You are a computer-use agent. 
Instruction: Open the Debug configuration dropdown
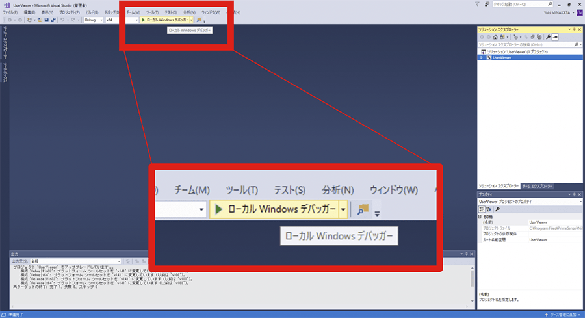[x=93, y=20]
